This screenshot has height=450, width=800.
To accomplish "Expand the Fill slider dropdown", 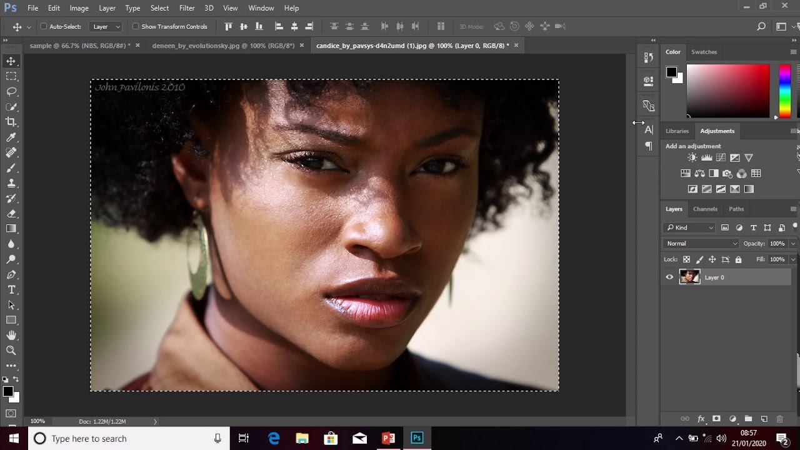I will tap(793, 259).
